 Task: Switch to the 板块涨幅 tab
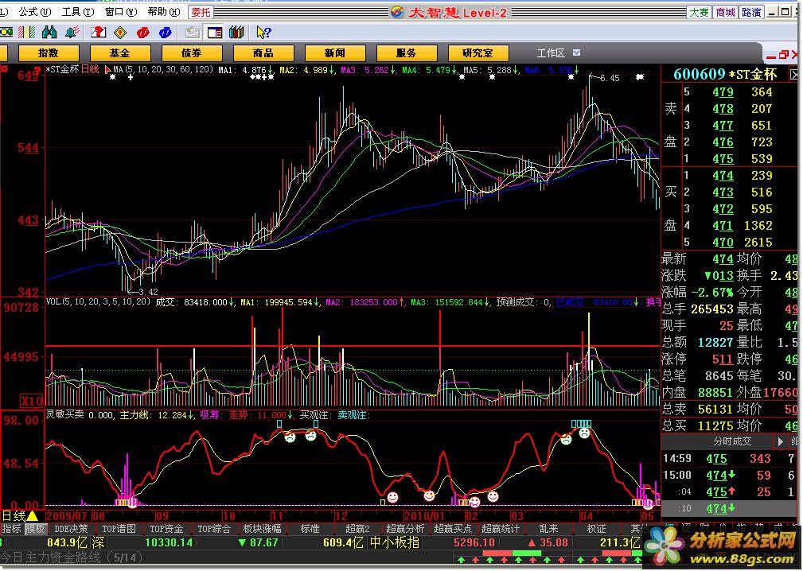[x=262, y=529]
